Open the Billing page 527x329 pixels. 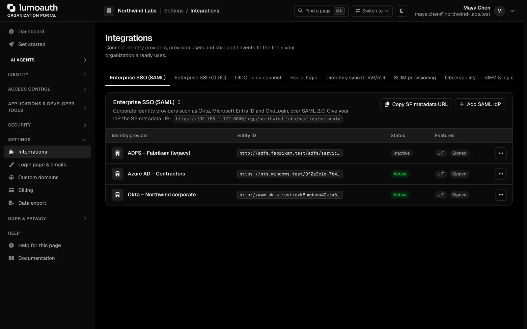(47, 190)
